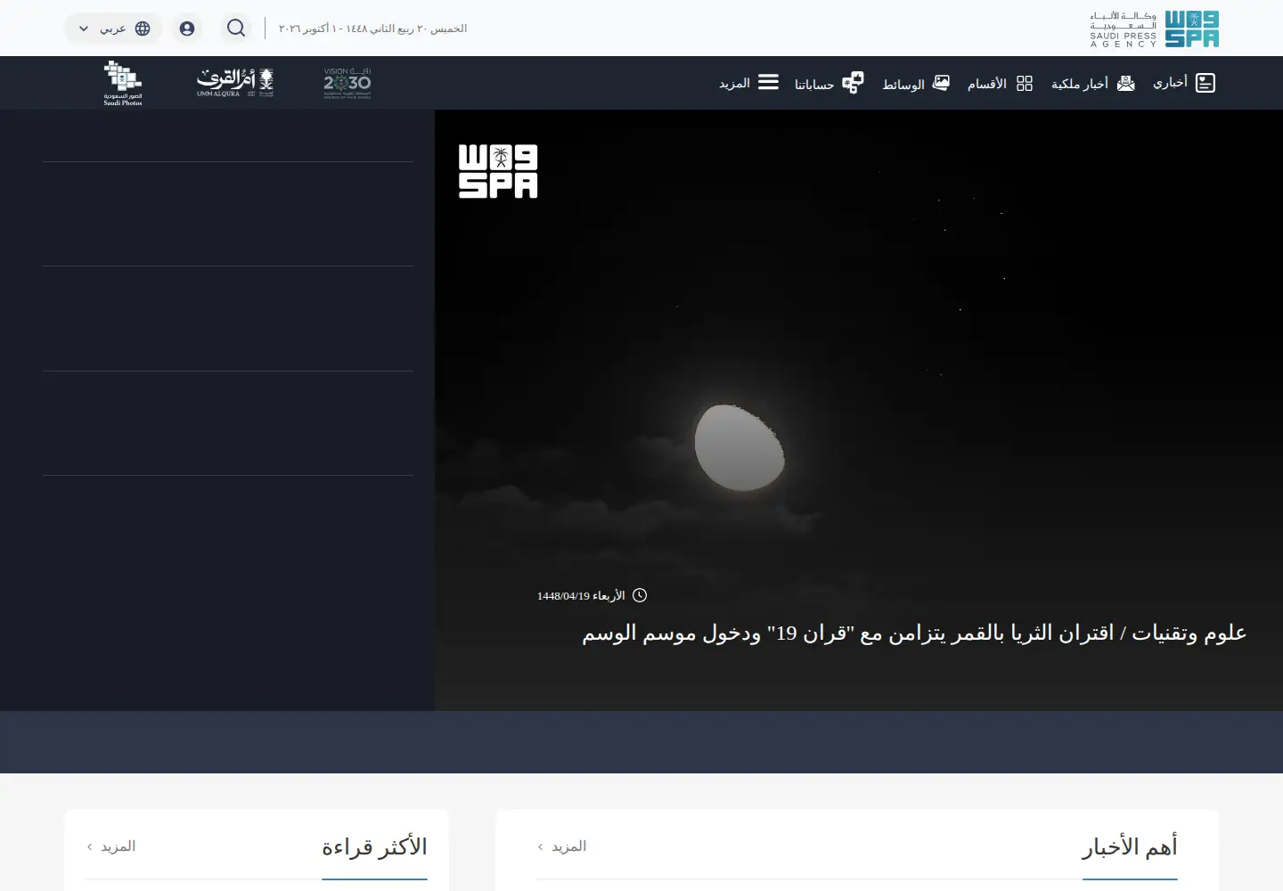
Task: Open the أخبار ملكية royal news icon
Action: (1126, 83)
